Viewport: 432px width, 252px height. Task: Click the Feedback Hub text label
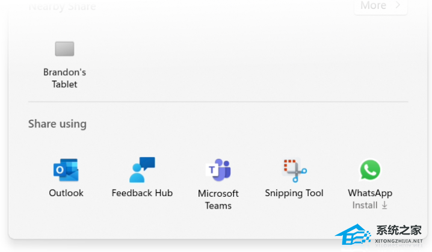[142, 193]
